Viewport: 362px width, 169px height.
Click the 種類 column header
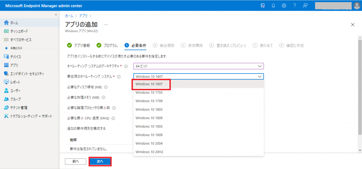click(x=74, y=140)
